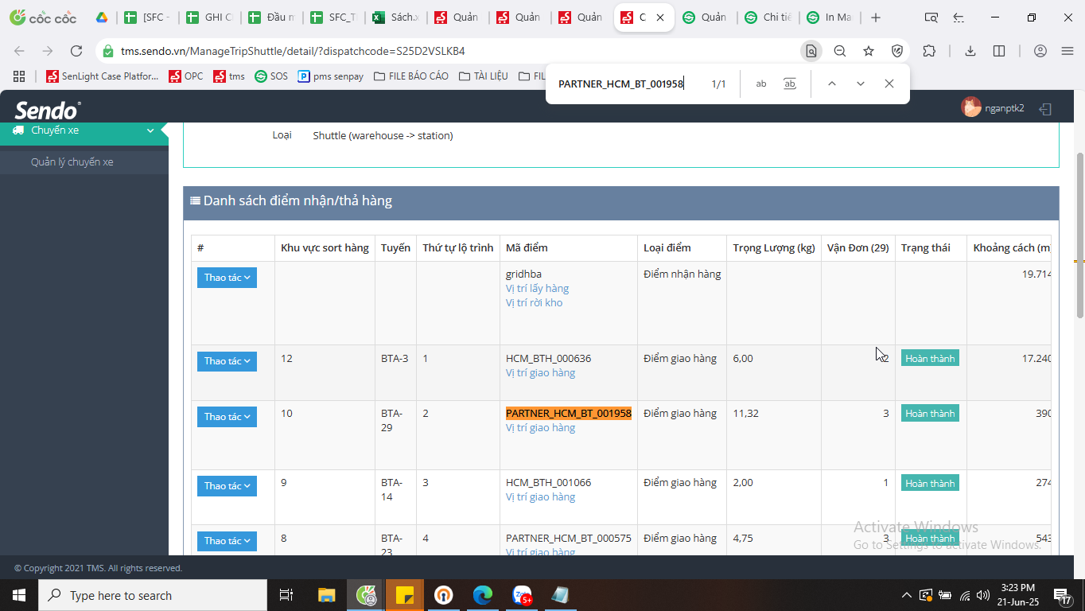
Task: Switch to the GHI C browser tab
Action: coord(210,18)
